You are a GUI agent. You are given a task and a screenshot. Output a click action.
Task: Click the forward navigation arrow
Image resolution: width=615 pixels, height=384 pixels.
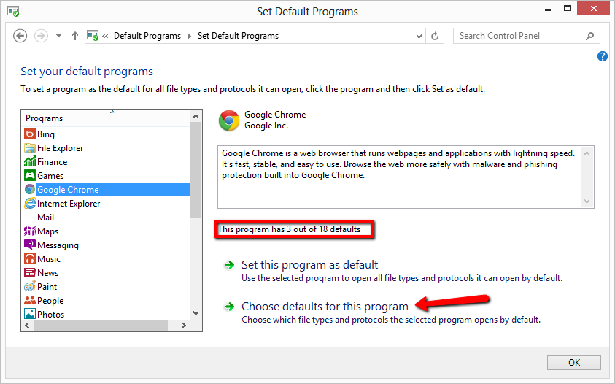pos(41,36)
